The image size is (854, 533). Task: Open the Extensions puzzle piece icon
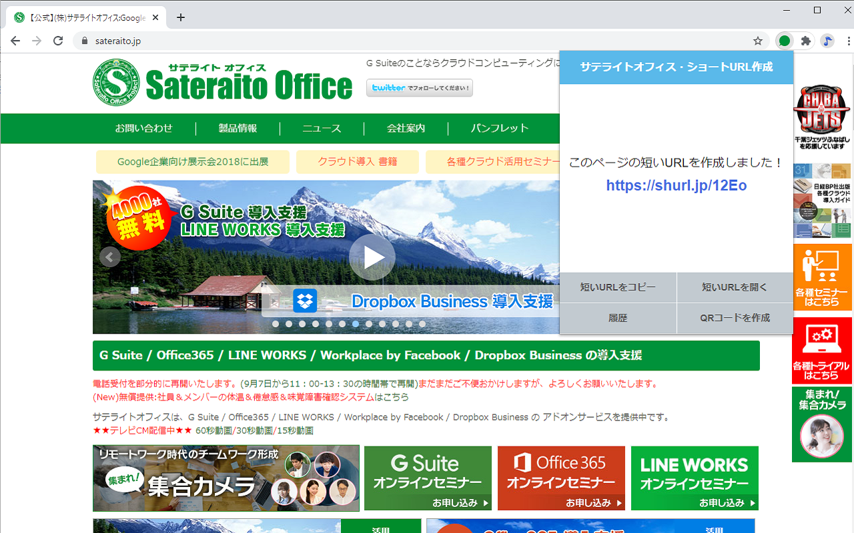click(x=806, y=41)
